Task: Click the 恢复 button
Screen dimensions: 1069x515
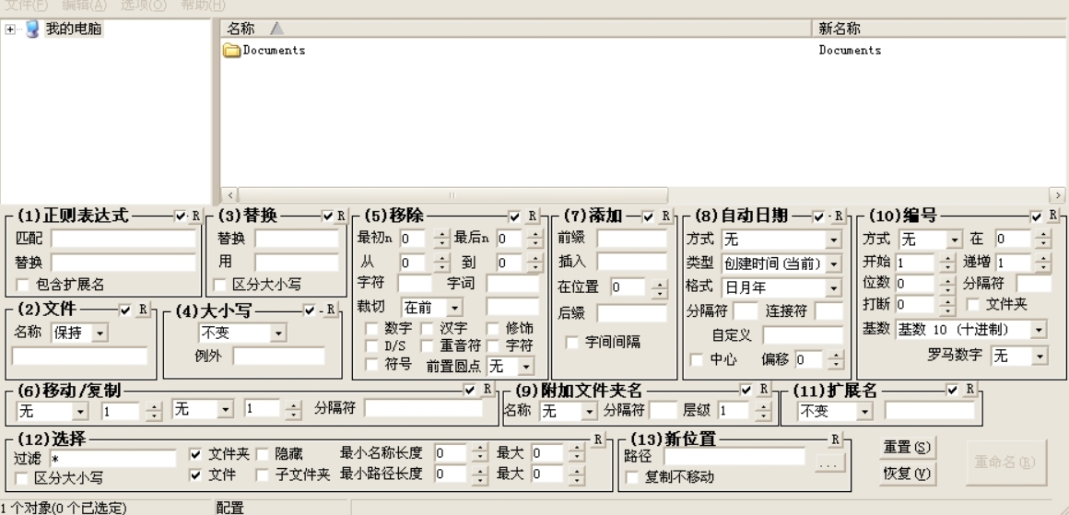Action: [x=907, y=473]
